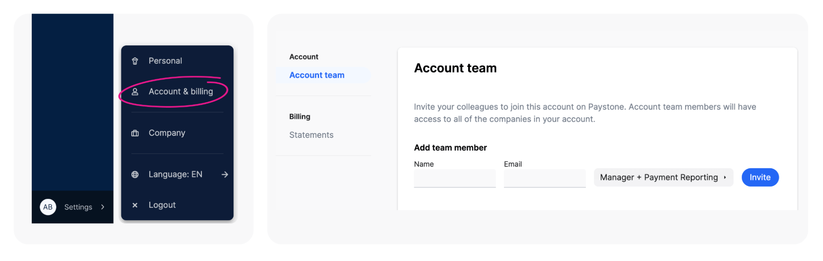Click the Settings gear area in the sidebar

click(x=78, y=207)
